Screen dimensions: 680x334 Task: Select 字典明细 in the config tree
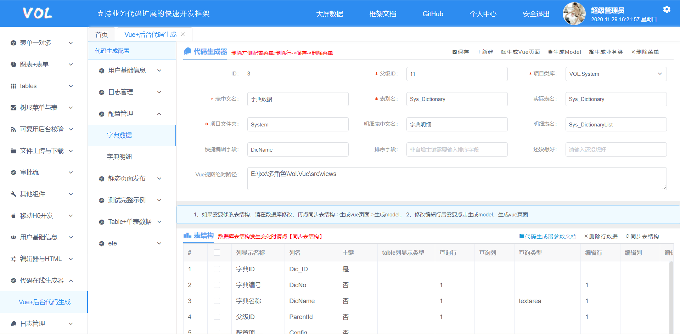pyautogui.click(x=119, y=157)
